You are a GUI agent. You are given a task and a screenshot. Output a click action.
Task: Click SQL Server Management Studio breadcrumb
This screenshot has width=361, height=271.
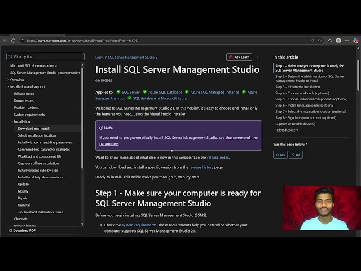131,58
